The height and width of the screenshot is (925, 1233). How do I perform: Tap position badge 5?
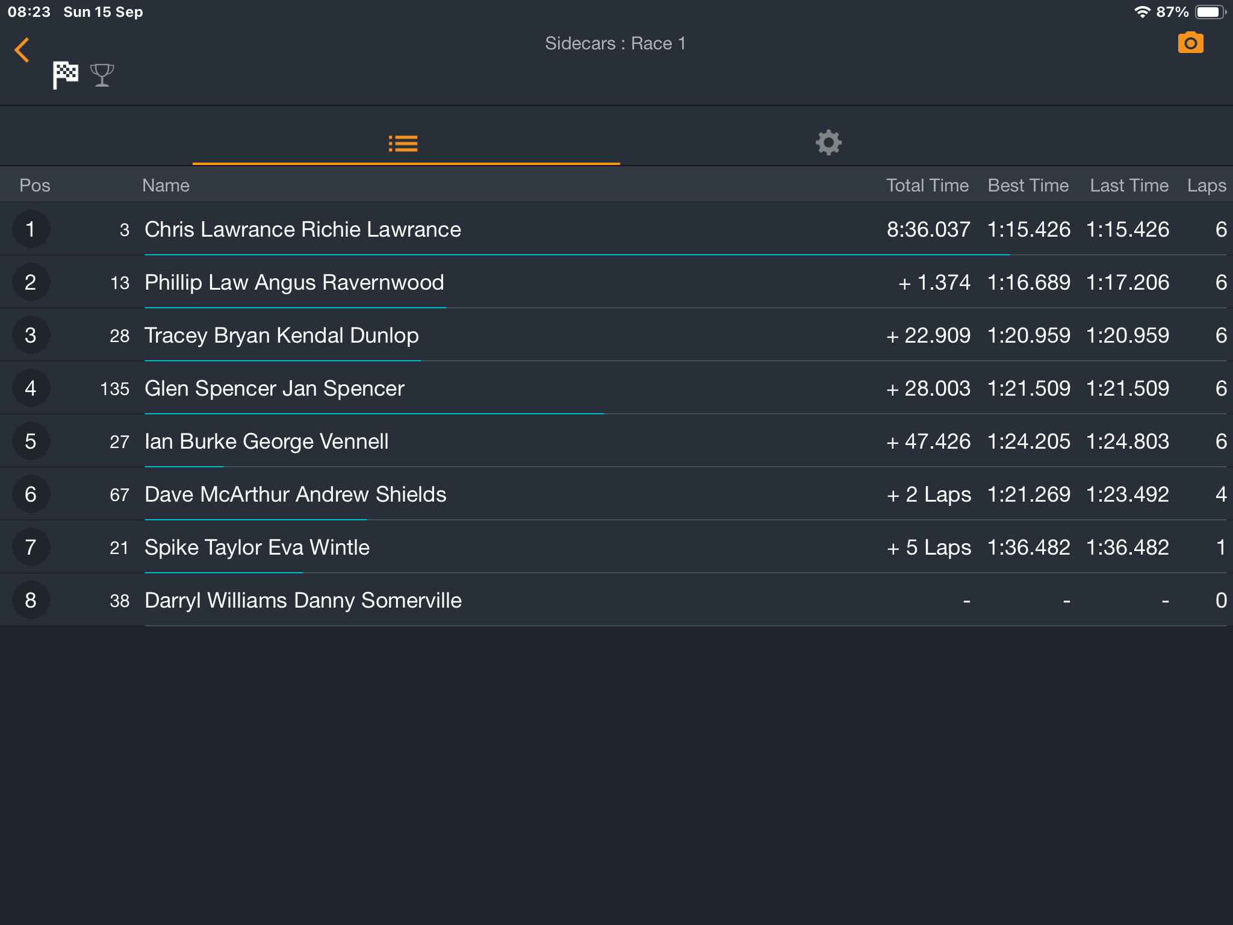click(x=31, y=441)
